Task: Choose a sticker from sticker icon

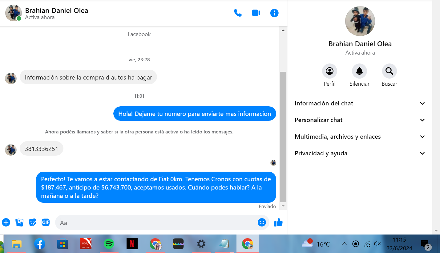Action: click(x=33, y=222)
